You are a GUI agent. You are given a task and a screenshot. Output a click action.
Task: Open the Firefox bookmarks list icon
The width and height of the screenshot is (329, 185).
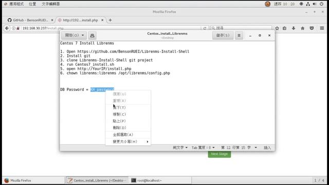click(284, 28)
